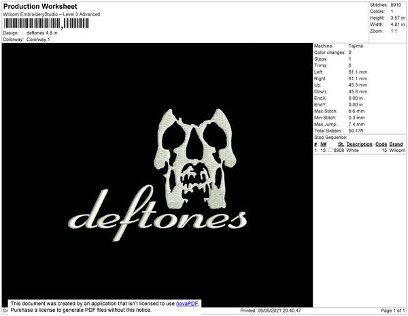Select the Height value 3.57 in

coord(398,18)
